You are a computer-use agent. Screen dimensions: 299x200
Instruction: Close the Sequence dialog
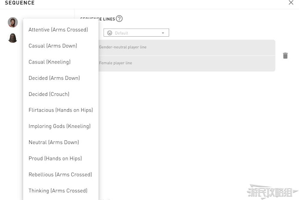291,3
